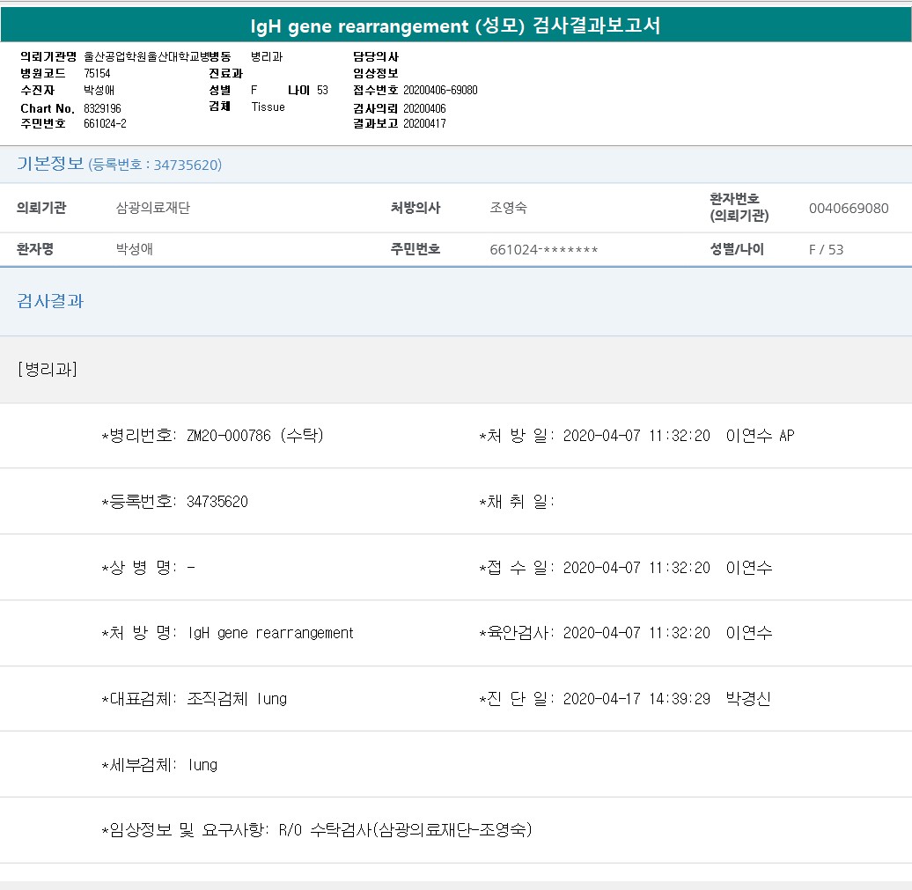Image resolution: width=912 pixels, height=890 pixels.
Task: Select the 검사결과 section header
Action: tap(50, 301)
